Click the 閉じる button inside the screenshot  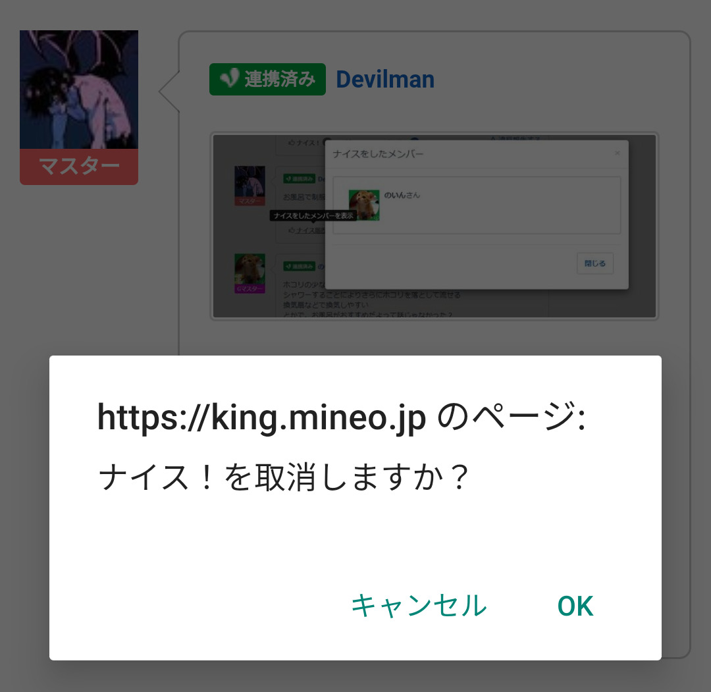click(595, 263)
